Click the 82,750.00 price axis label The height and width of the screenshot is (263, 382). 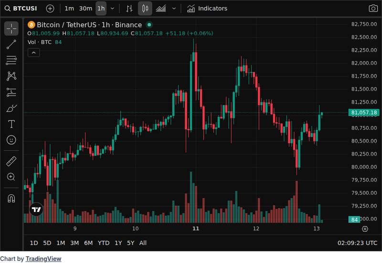tap(364, 24)
